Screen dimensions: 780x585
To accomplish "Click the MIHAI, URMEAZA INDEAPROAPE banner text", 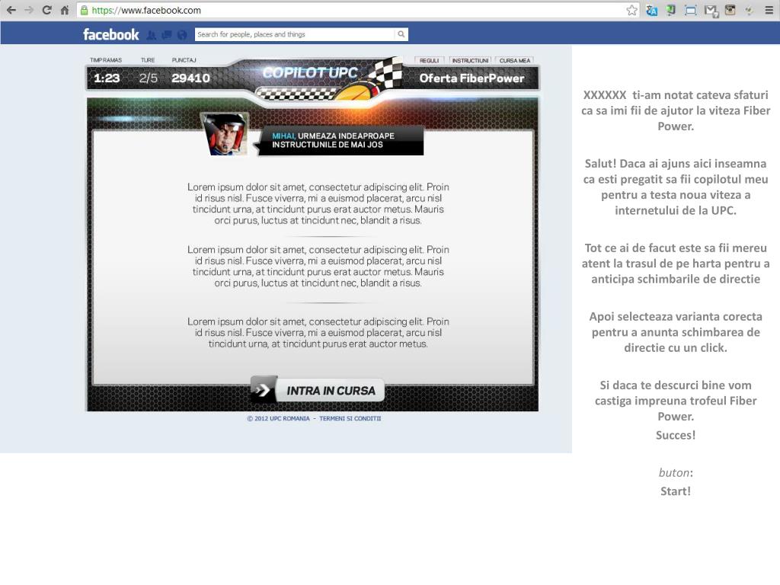I will (333, 140).
